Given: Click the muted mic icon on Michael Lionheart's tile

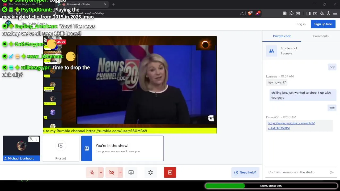Looking at the screenshot, I should pos(31,139).
